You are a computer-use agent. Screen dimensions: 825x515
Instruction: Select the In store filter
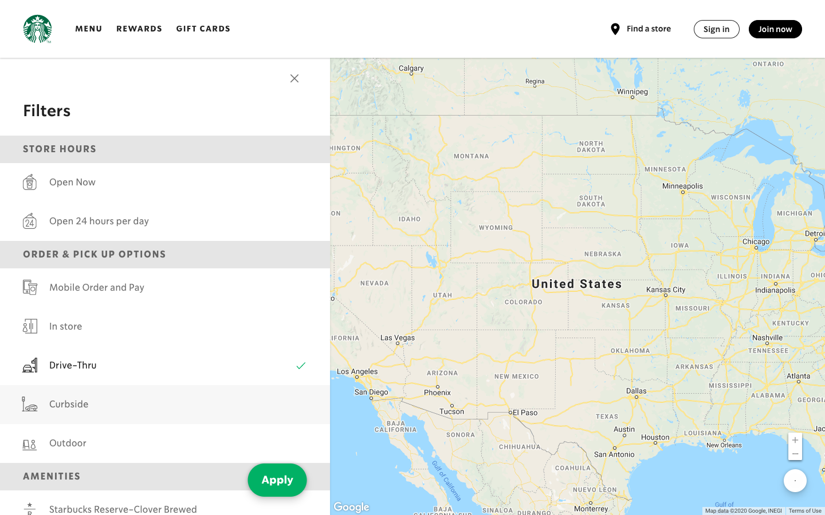click(x=165, y=327)
